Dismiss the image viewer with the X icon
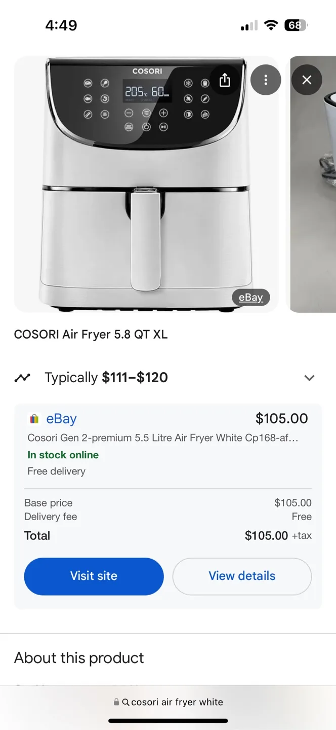 (x=307, y=80)
